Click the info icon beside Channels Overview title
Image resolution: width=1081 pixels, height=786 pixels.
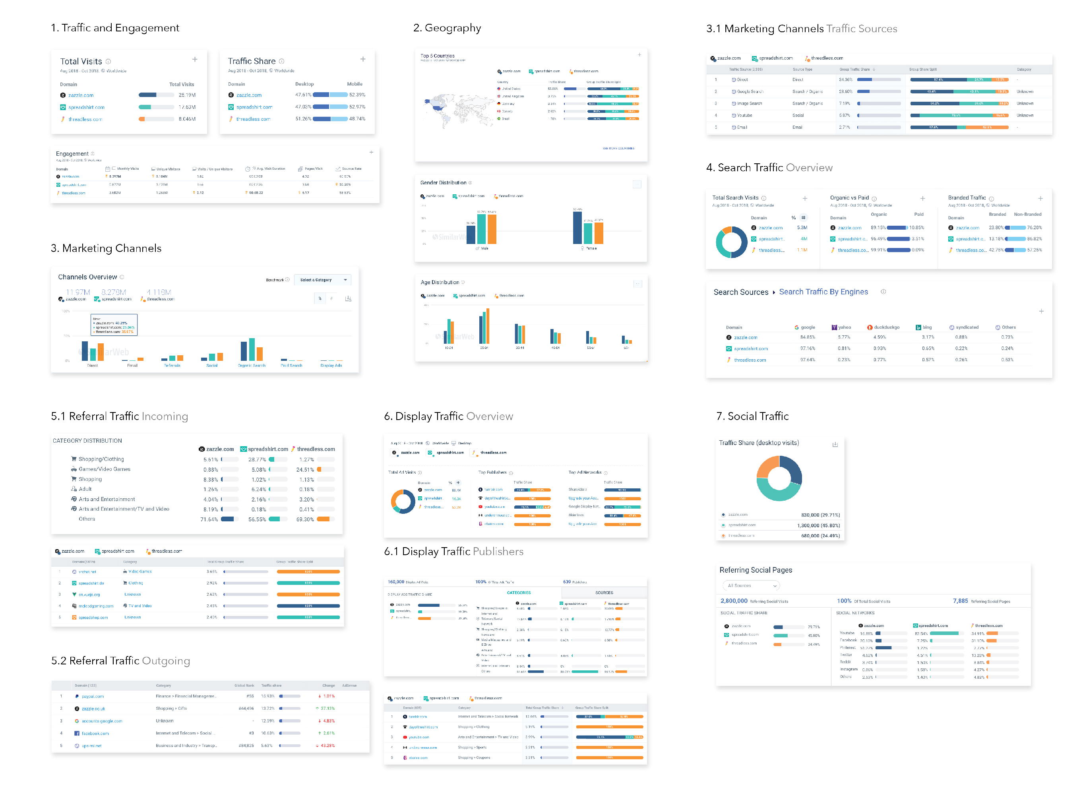(x=122, y=277)
